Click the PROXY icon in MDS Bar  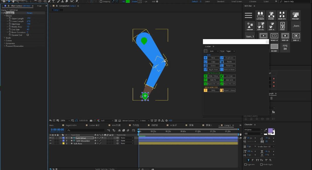pyautogui.click(x=282, y=26)
